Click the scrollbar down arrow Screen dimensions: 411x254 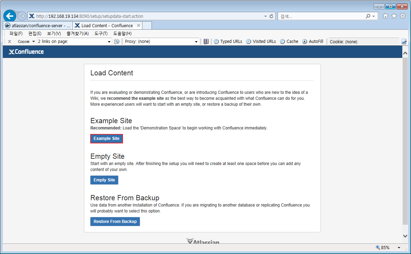(405, 236)
